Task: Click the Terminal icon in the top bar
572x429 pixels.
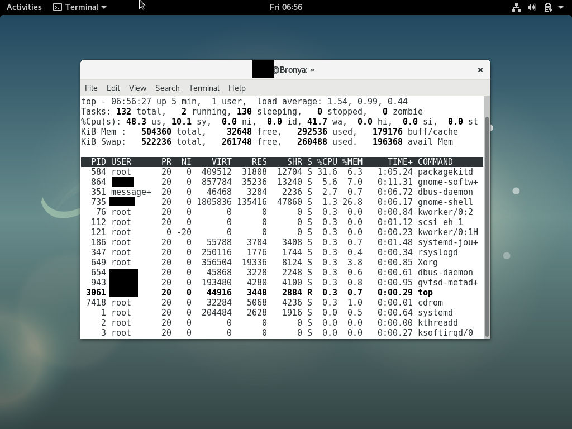Action: click(x=57, y=7)
